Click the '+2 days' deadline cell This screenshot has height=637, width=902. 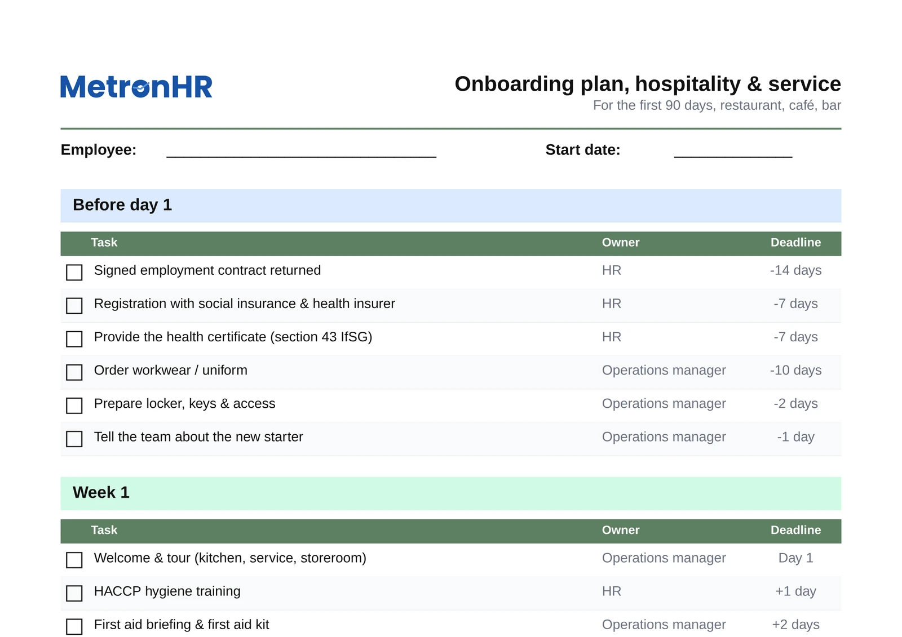[x=795, y=624]
